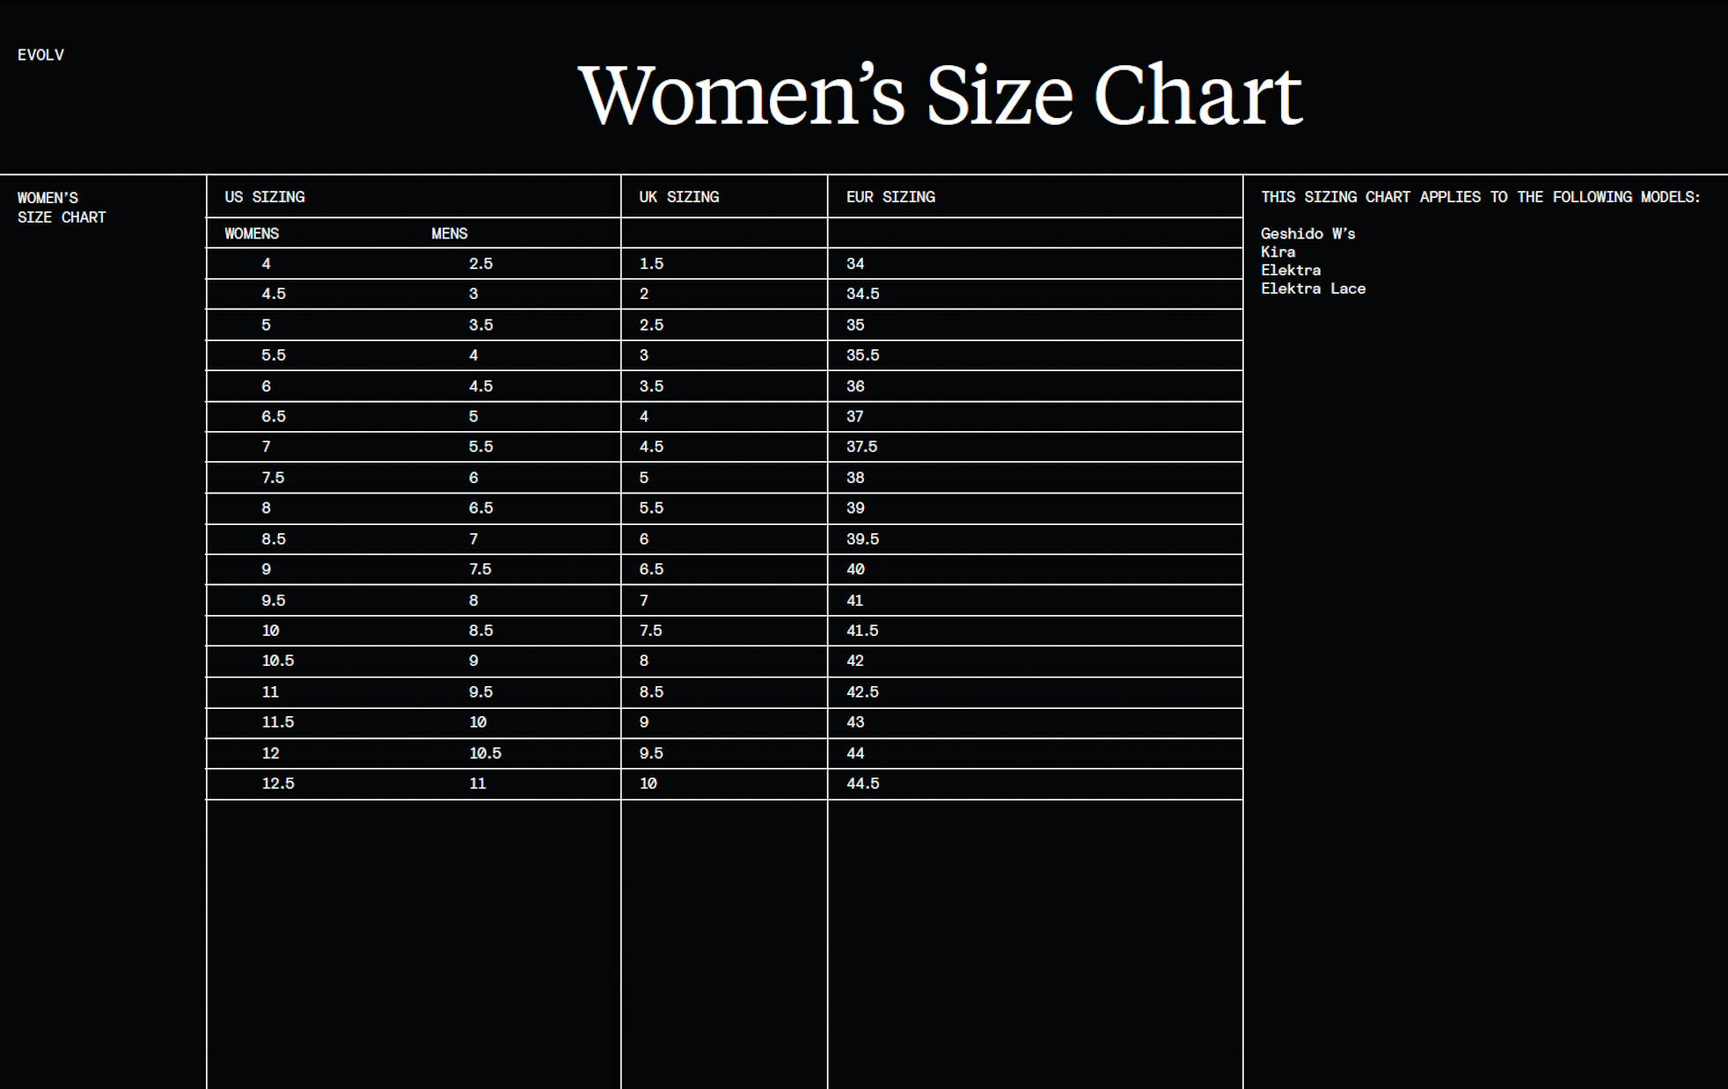Image resolution: width=1728 pixels, height=1089 pixels.
Task: Click the Women's Size Chart title
Action: click(940, 95)
